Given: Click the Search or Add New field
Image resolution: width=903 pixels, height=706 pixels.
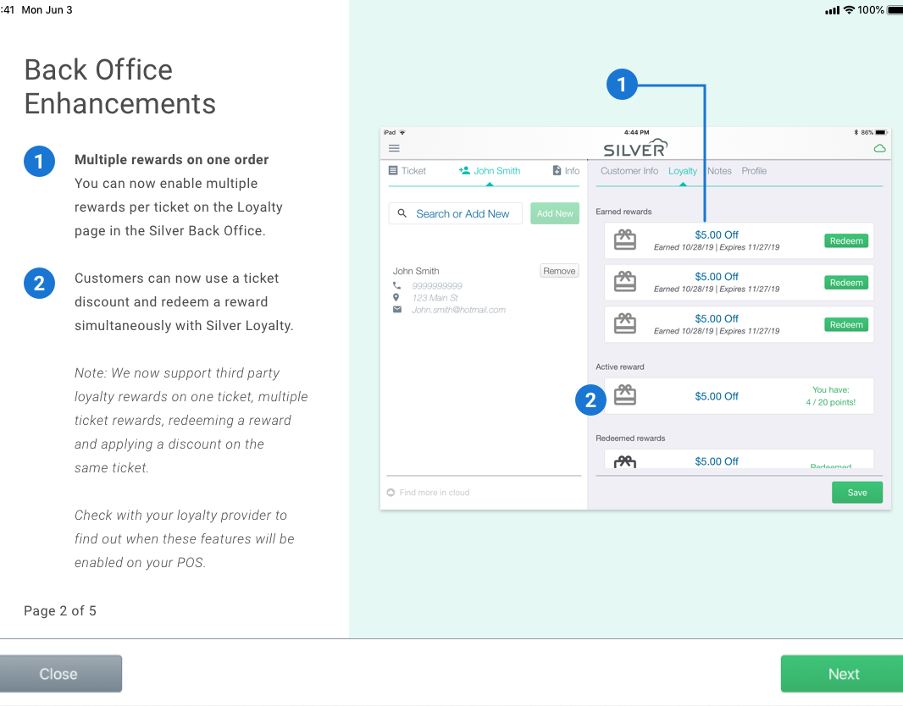Looking at the screenshot, I should coord(456,213).
